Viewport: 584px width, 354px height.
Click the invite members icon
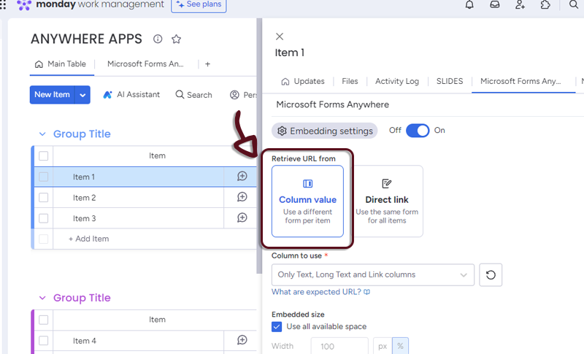pyautogui.click(x=520, y=5)
